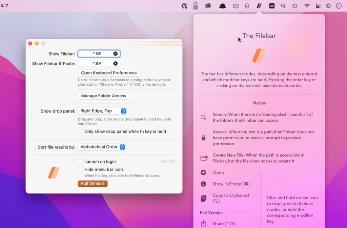Click the Create New File icon

point(203,157)
